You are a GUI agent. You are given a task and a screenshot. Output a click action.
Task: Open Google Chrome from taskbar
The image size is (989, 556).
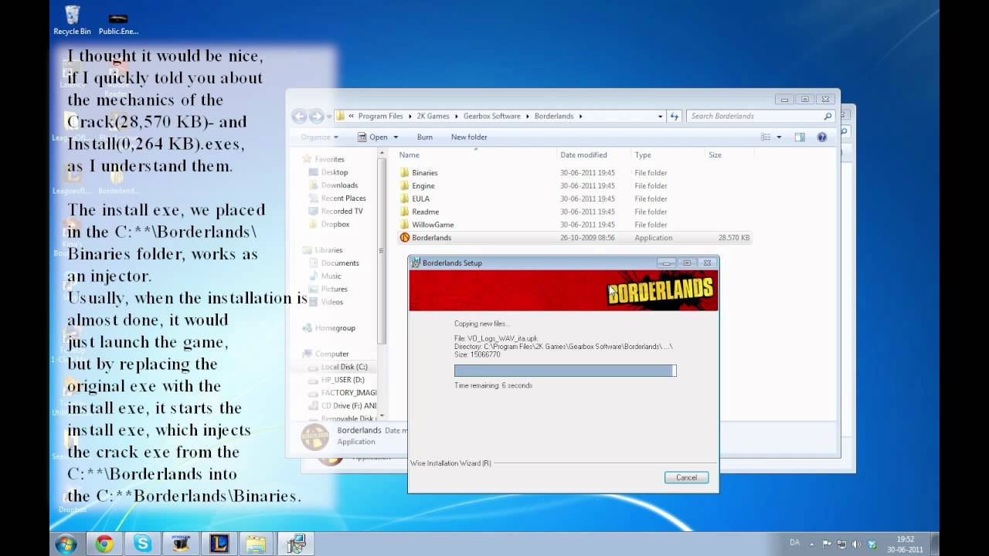click(x=104, y=544)
